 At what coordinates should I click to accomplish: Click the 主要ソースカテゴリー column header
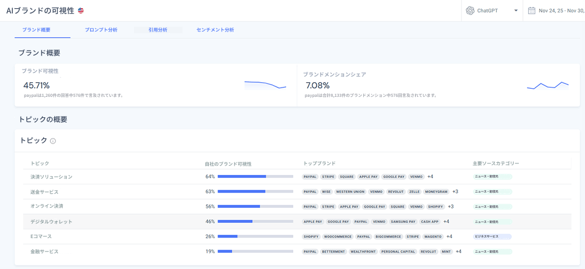[496, 163]
